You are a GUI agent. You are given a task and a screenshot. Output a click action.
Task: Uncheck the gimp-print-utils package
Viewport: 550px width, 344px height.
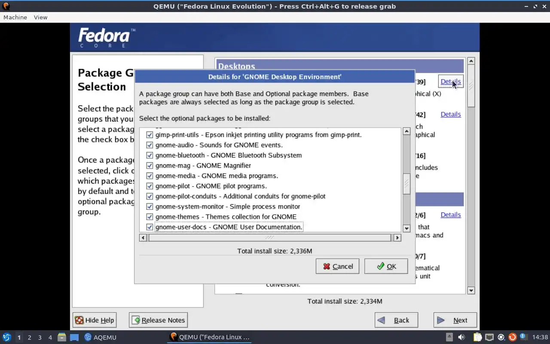tap(150, 135)
